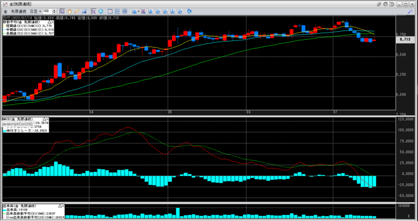Click the 先限連続 contract label
The height and width of the screenshot is (221, 418).
tap(19, 11)
